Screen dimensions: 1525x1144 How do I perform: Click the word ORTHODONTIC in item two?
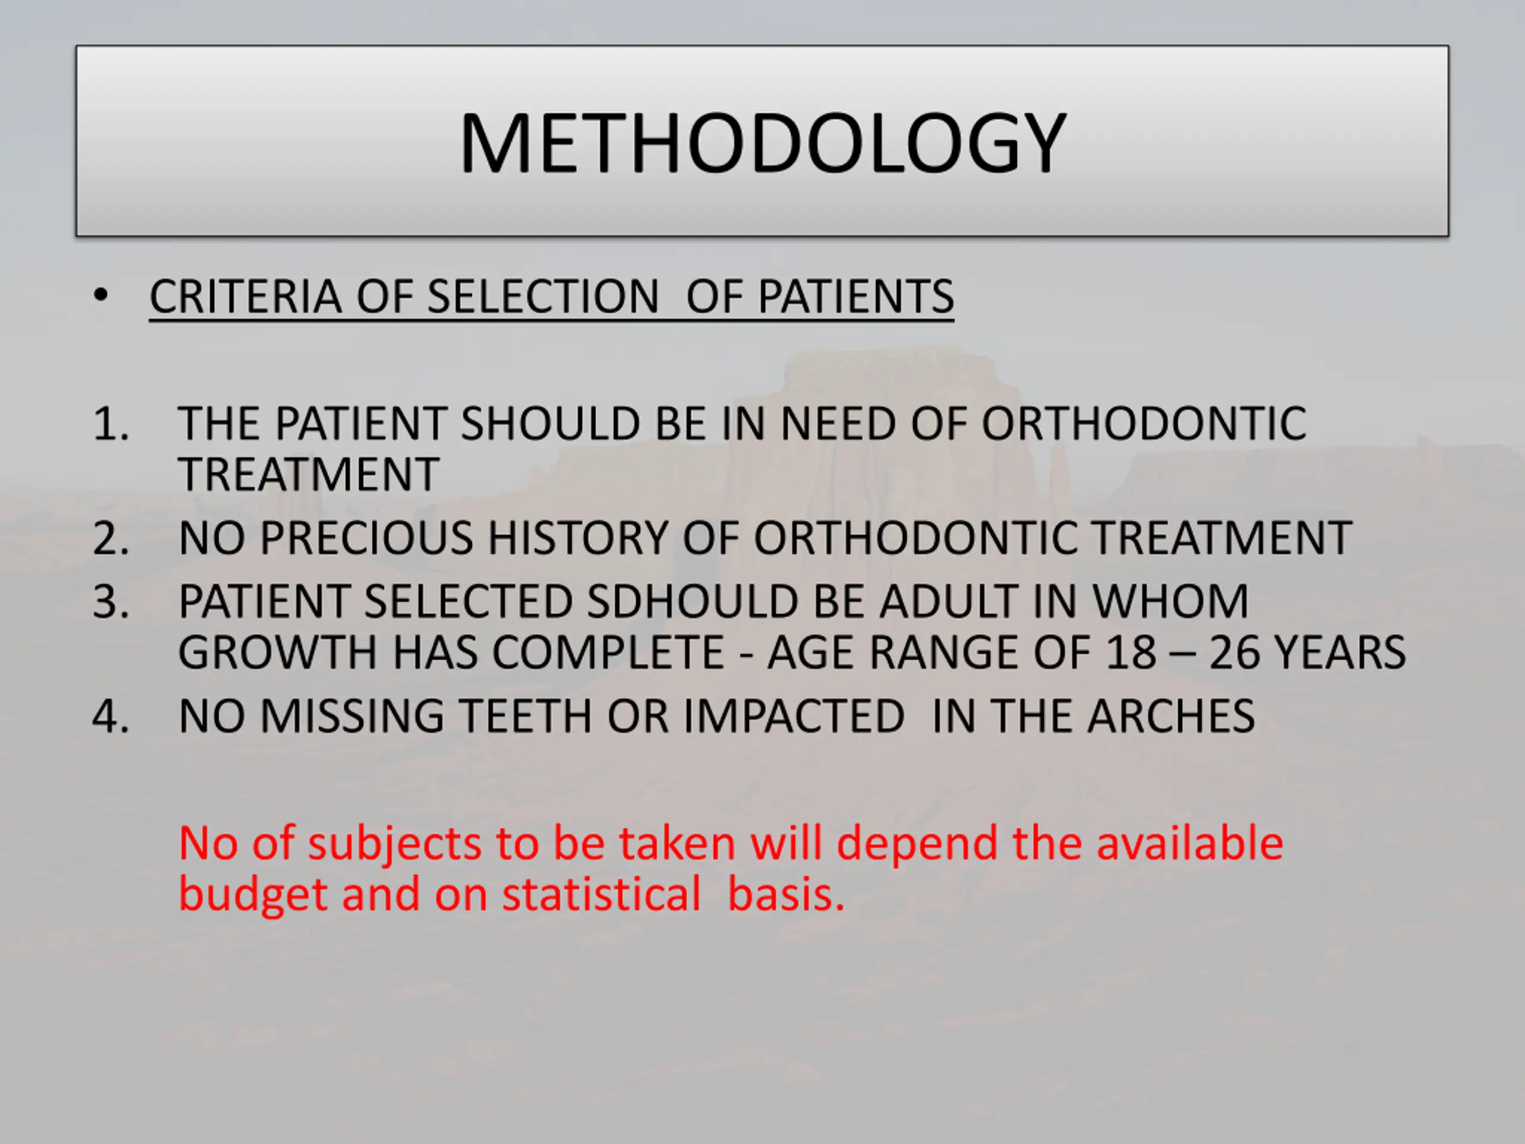(x=916, y=538)
